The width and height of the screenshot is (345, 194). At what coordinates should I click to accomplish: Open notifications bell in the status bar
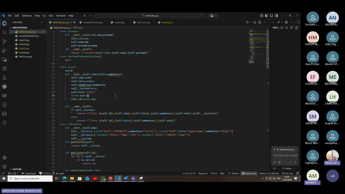[298, 174]
